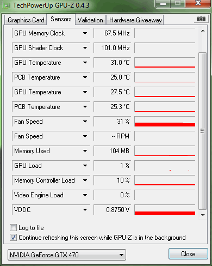Click the Fan Speed 31 % red graph
This screenshot has width=212, height=266.
click(x=165, y=122)
